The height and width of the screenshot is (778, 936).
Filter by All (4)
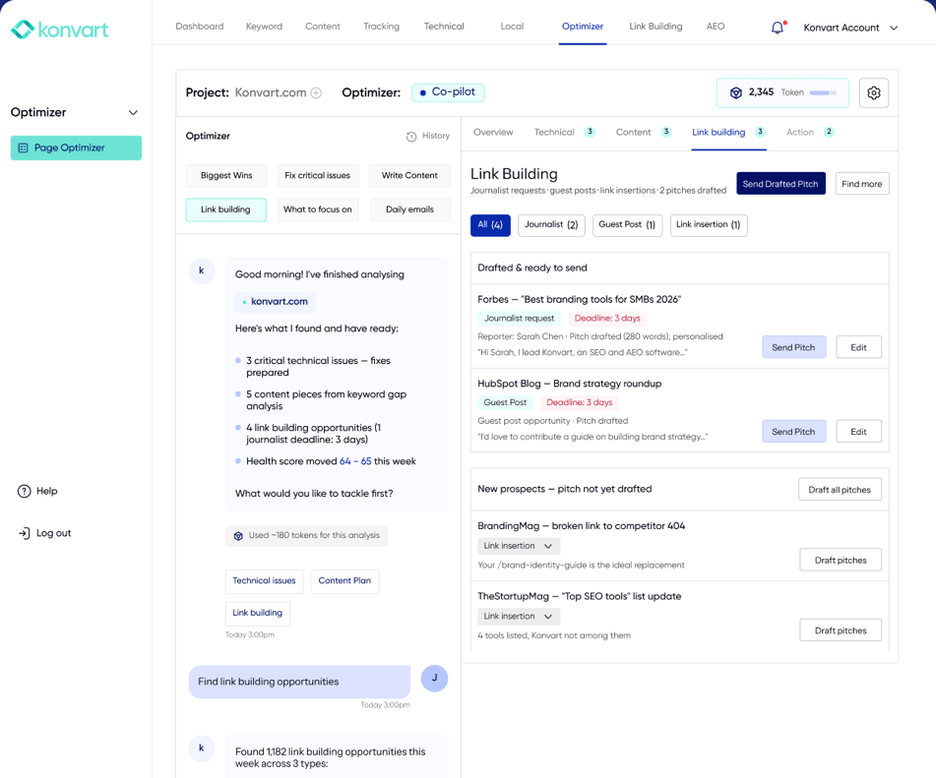(490, 225)
